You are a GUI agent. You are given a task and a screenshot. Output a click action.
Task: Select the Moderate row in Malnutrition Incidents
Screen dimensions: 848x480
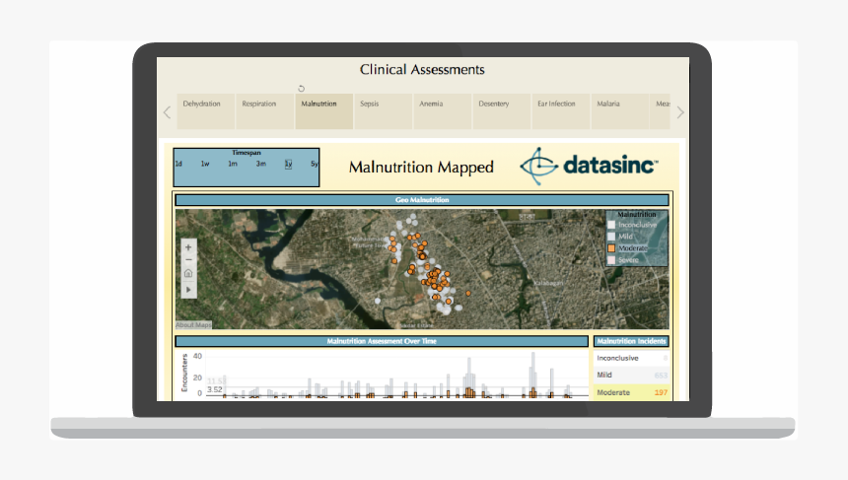pos(630,393)
